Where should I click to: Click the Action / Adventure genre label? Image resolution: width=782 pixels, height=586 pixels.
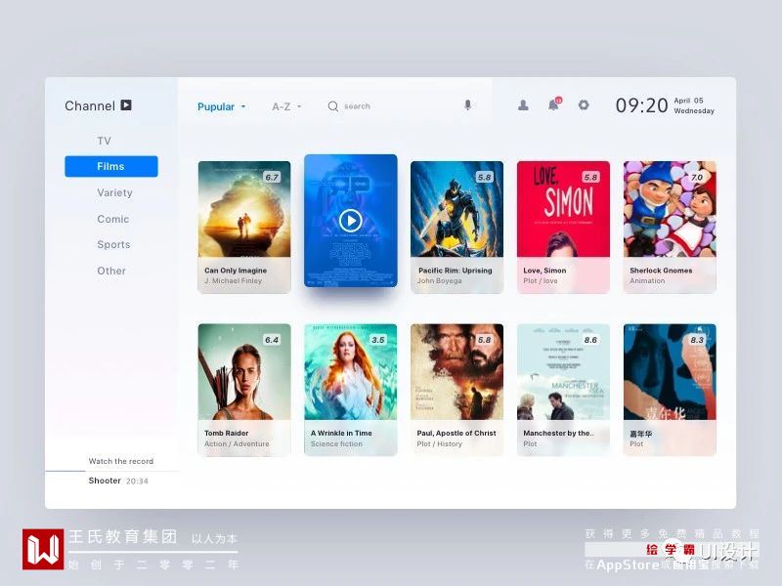click(x=237, y=444)
